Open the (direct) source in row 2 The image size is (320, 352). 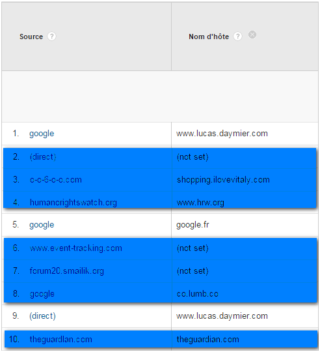(x=43, y=156)
